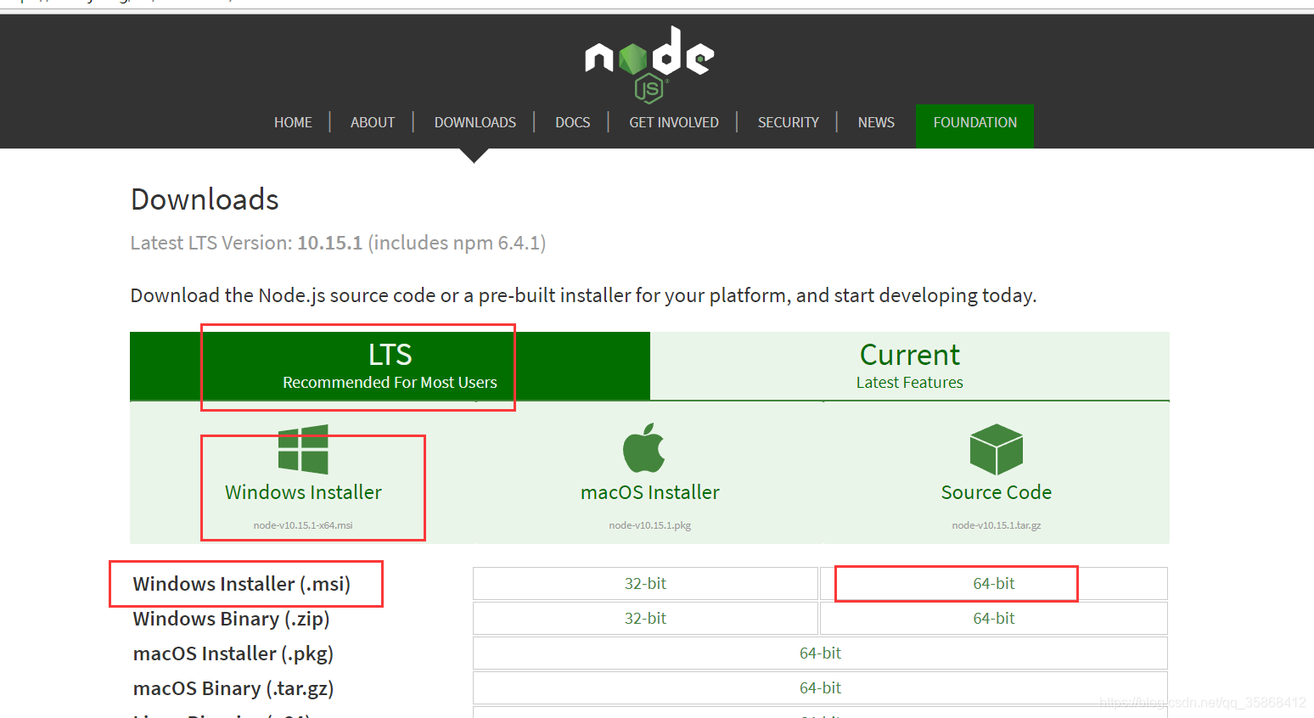Open the HOME nav item
This screenshot has height=718, width=1314.
pos(293,122)
